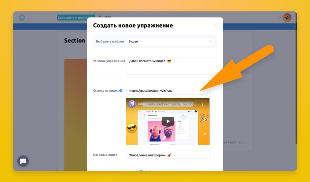
Task: Open the 'Выберите шаблон' template dropdown
Action: 170,41
